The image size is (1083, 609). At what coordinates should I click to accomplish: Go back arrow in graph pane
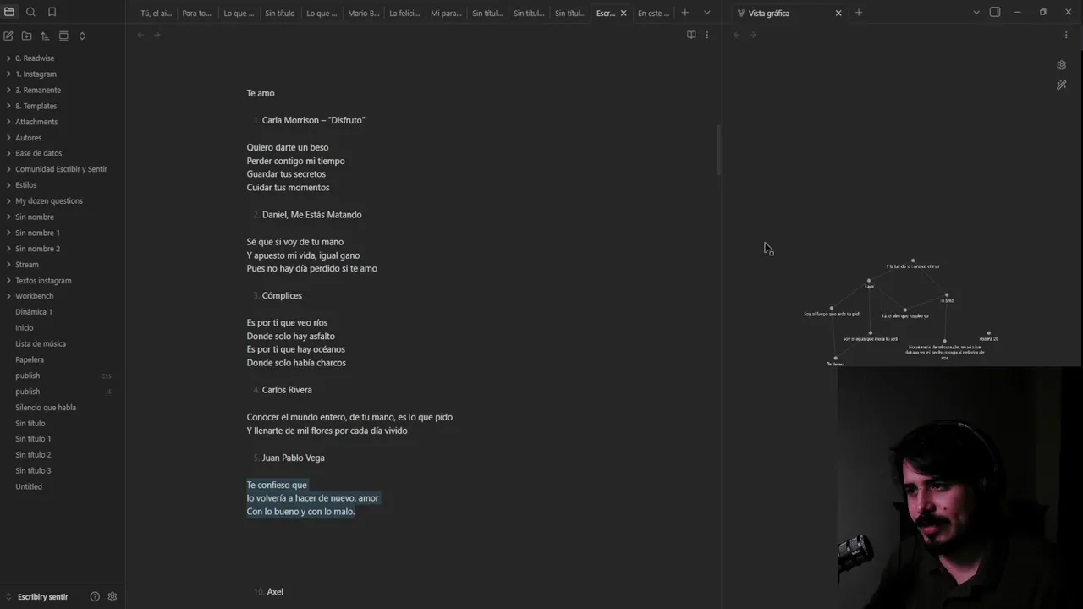736,35
